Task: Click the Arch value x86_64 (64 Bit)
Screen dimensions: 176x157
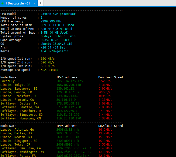Action: pyautogui.click(x=54, y=48)
